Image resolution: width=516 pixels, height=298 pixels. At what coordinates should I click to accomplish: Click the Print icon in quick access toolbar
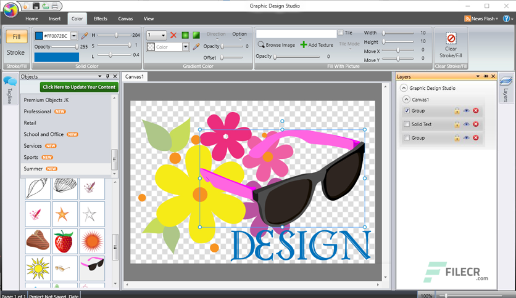55,6
